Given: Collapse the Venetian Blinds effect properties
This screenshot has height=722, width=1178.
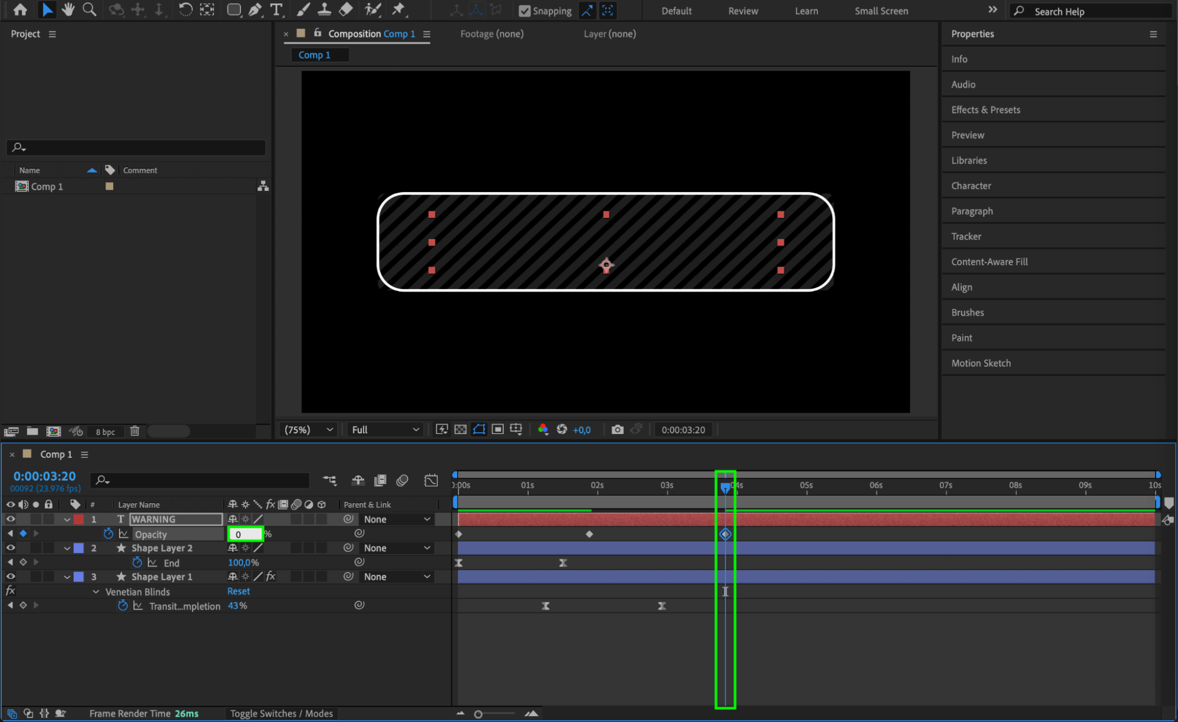Looking at the screenshot, I should click(x=96, y=591).
